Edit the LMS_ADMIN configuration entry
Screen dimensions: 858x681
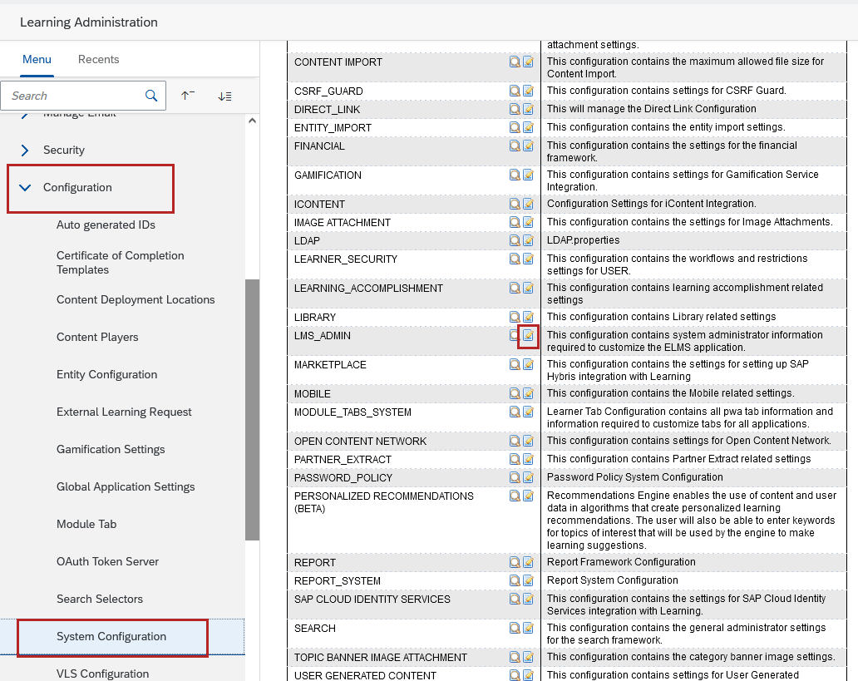point(529,336)
